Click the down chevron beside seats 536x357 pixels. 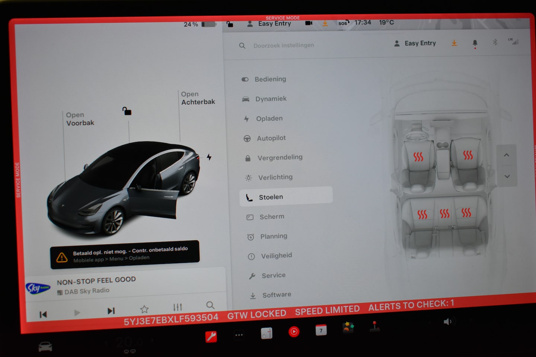click(507, 176)
